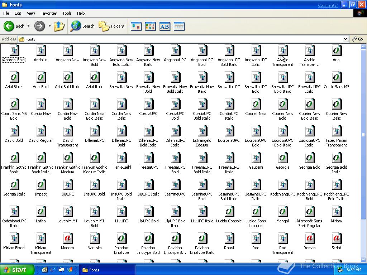
Task: Select the Fixed Miriam Transparent font
Action: pos(336,136)
